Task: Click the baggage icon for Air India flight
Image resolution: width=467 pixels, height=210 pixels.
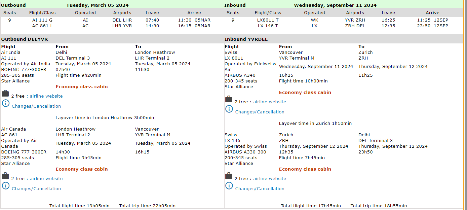Action: (5, 94)
